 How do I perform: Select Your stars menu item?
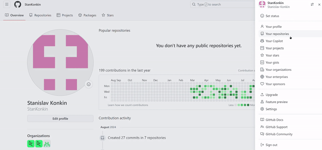point(290,55)
